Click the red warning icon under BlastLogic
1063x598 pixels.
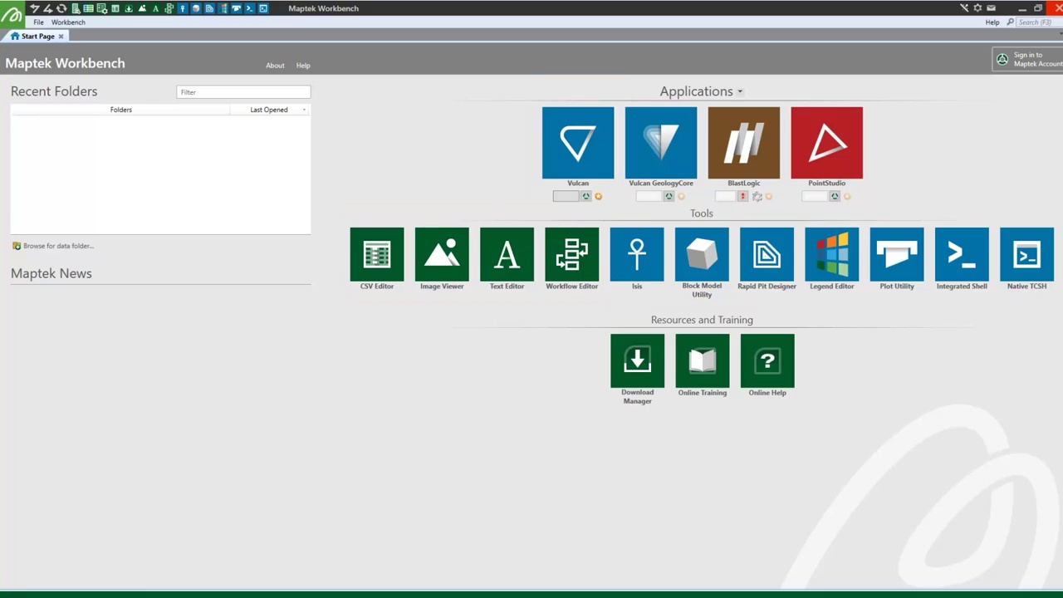(743, 197)
